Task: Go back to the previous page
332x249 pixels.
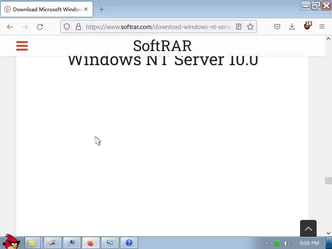Action: [10, 27]
